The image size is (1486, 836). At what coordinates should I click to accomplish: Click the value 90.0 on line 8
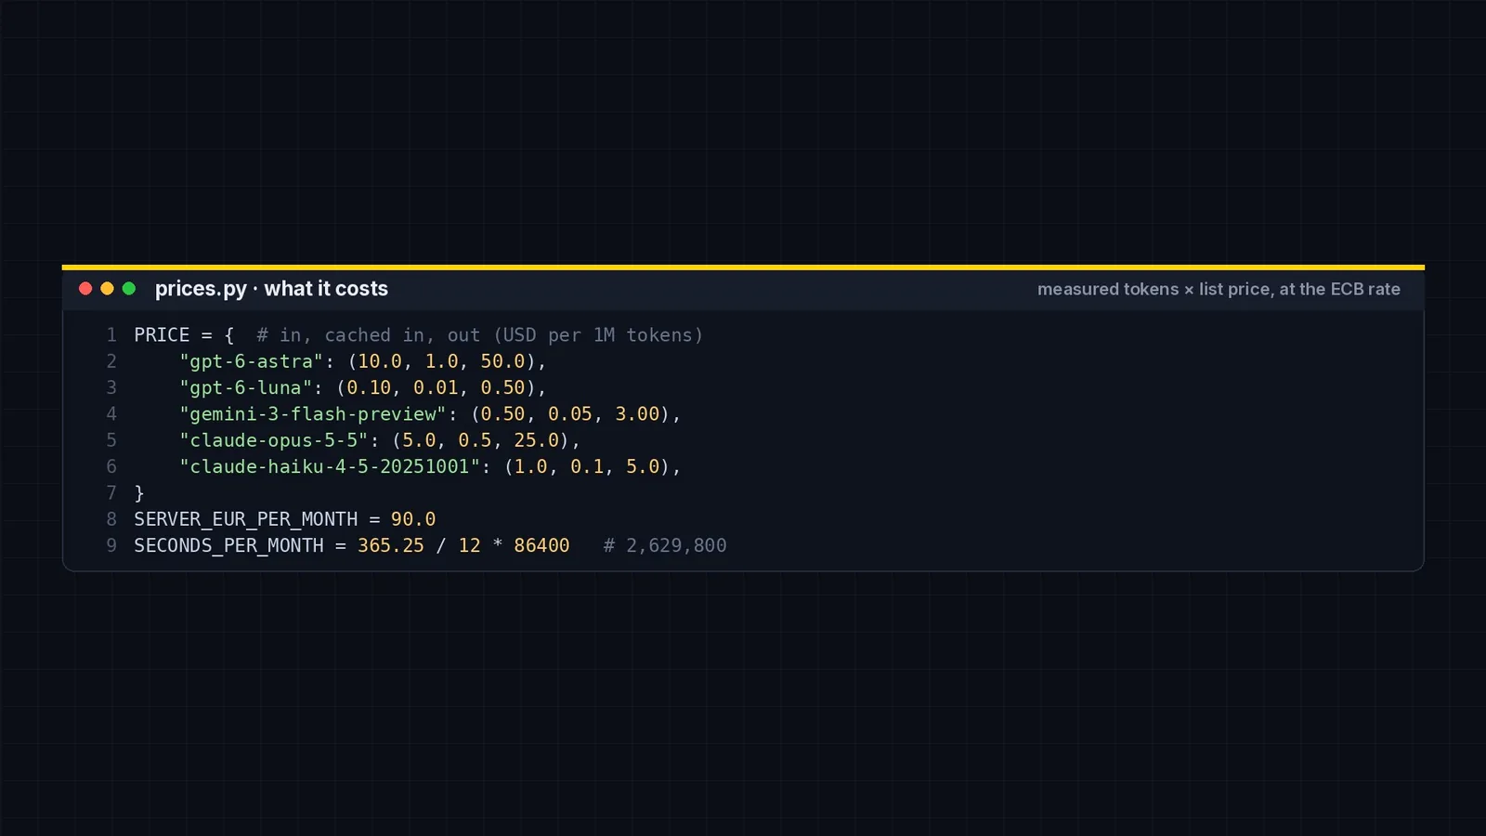pyautogui.click(x=413, y=519)
